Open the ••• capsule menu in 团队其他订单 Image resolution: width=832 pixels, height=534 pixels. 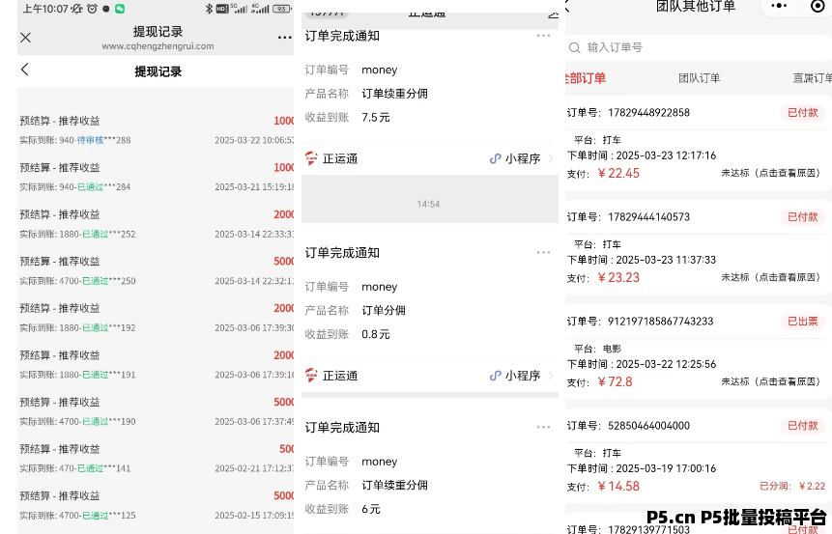(x=779, y=6)
